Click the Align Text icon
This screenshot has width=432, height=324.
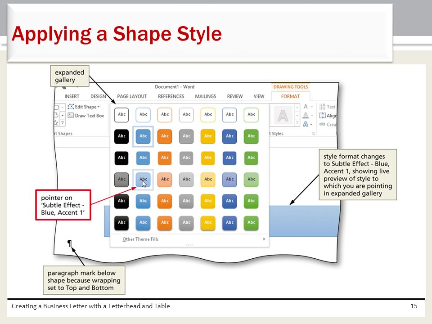[x=322, y=116]
